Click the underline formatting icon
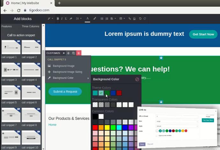The height and width of the screenshot is (150, 220). [66, 19]
